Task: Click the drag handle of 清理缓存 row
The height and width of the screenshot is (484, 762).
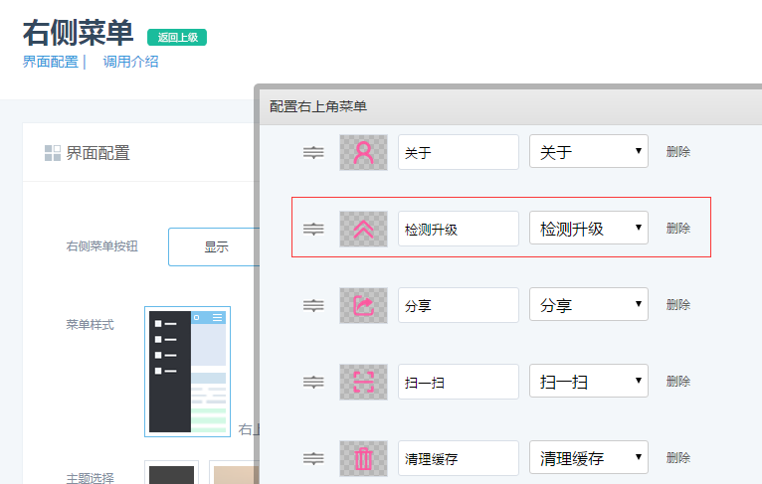Action: point(313,458)
